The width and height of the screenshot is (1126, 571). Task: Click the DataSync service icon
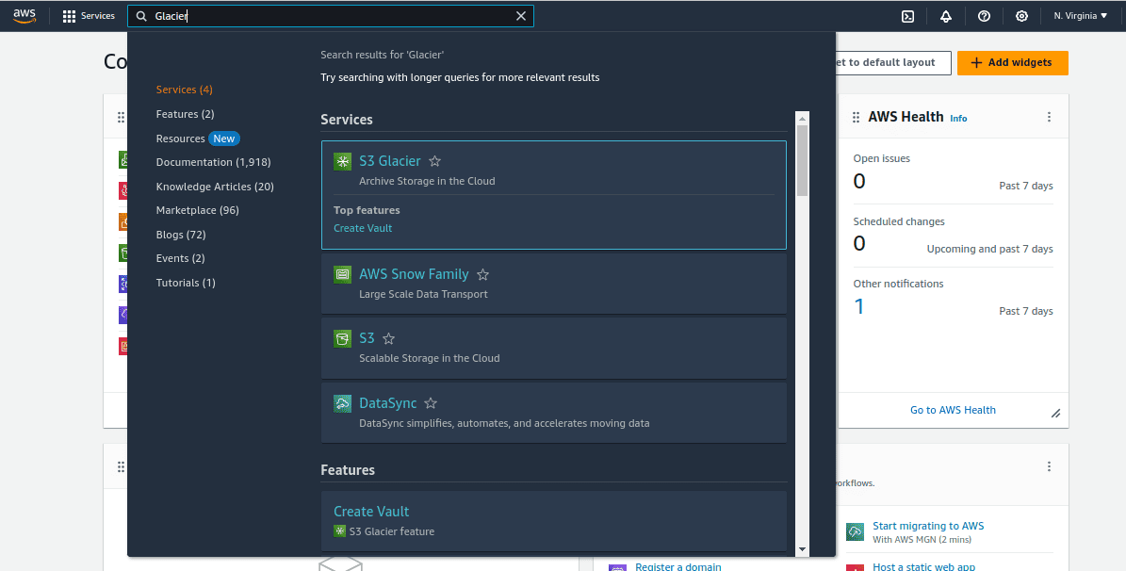tap(343, 403)
